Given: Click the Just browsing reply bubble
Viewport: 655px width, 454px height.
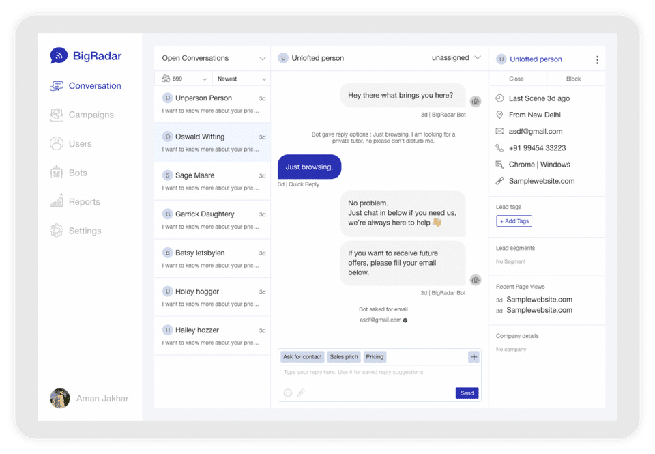Looking at the screenshot, I should tap(310, 167).
